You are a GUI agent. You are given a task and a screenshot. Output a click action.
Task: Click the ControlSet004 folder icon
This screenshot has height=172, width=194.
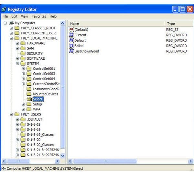pos(29,79)
